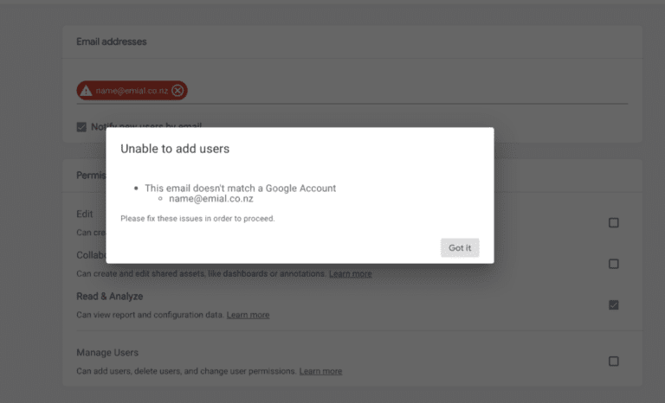The image size is (665, 403).
Task: Click the name@emial.co.nz entry in dialog
Action: click(x=211, y=199)
